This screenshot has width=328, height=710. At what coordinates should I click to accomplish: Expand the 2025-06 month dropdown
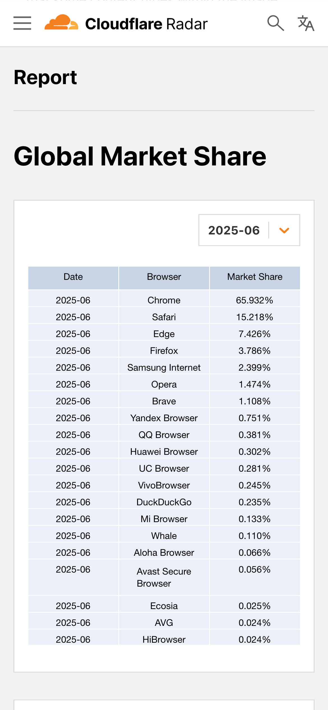(x=249, y=230)
